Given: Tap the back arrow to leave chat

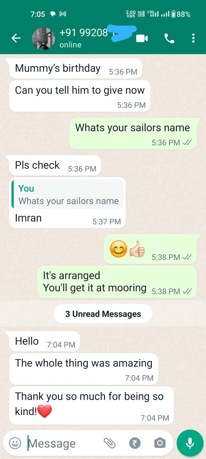Looking at the screenshot, I should (16, 38).
